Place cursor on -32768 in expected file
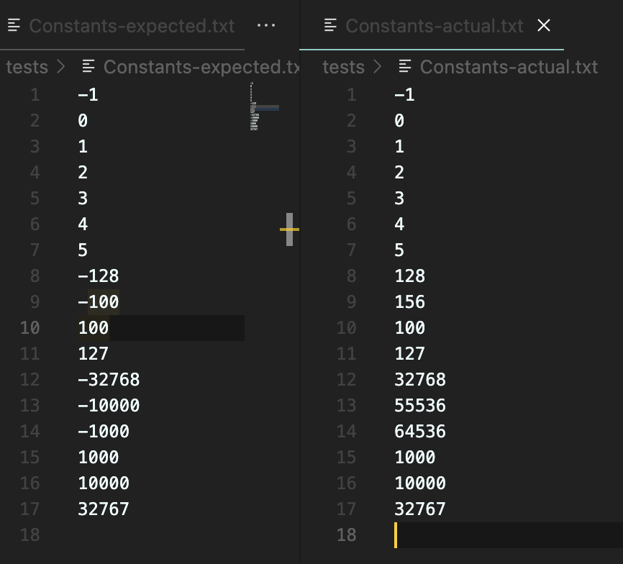 point(109,380)
